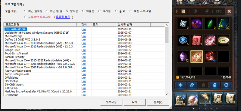Image resolution: width=241 pixels, height=111 pixels.
Task: Click the highlighted 사용 item in inventory
Action: [197, 56]
